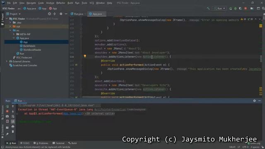
Task: Click the App.java breadcrumb in navigation bar
Action: pyautogui.click(x=29, y=8)
